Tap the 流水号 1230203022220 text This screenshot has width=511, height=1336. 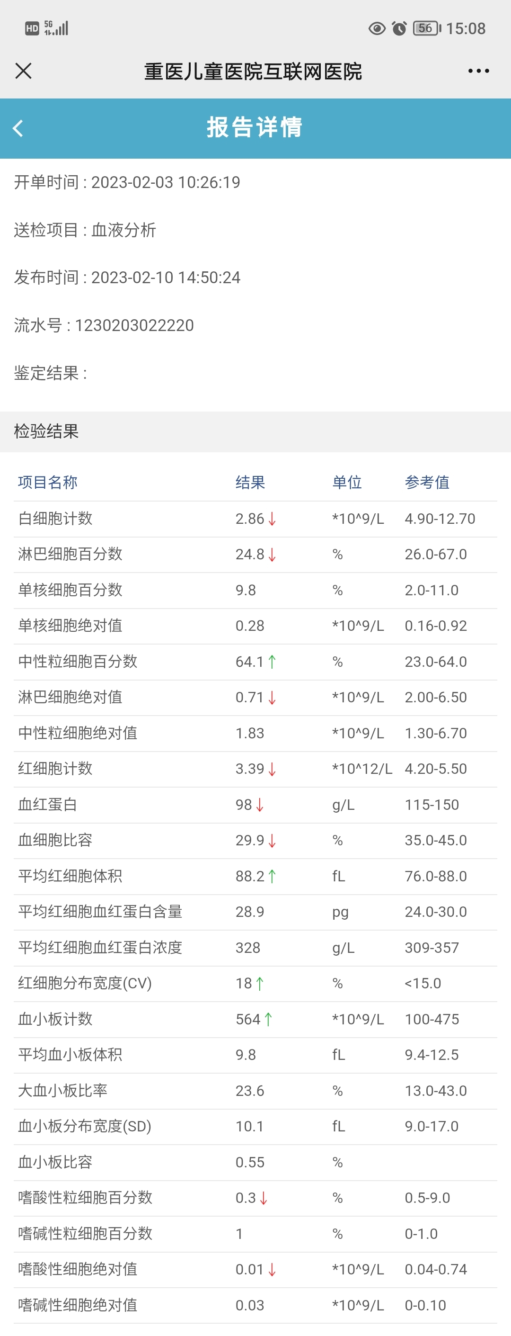point(104,325)
